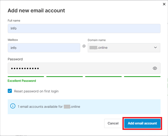
Task: Click the Mailbox label
Action: click(x=13, y=40)
